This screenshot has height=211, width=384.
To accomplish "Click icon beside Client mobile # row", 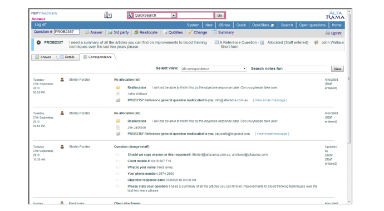I will click(x=118, y=161).
